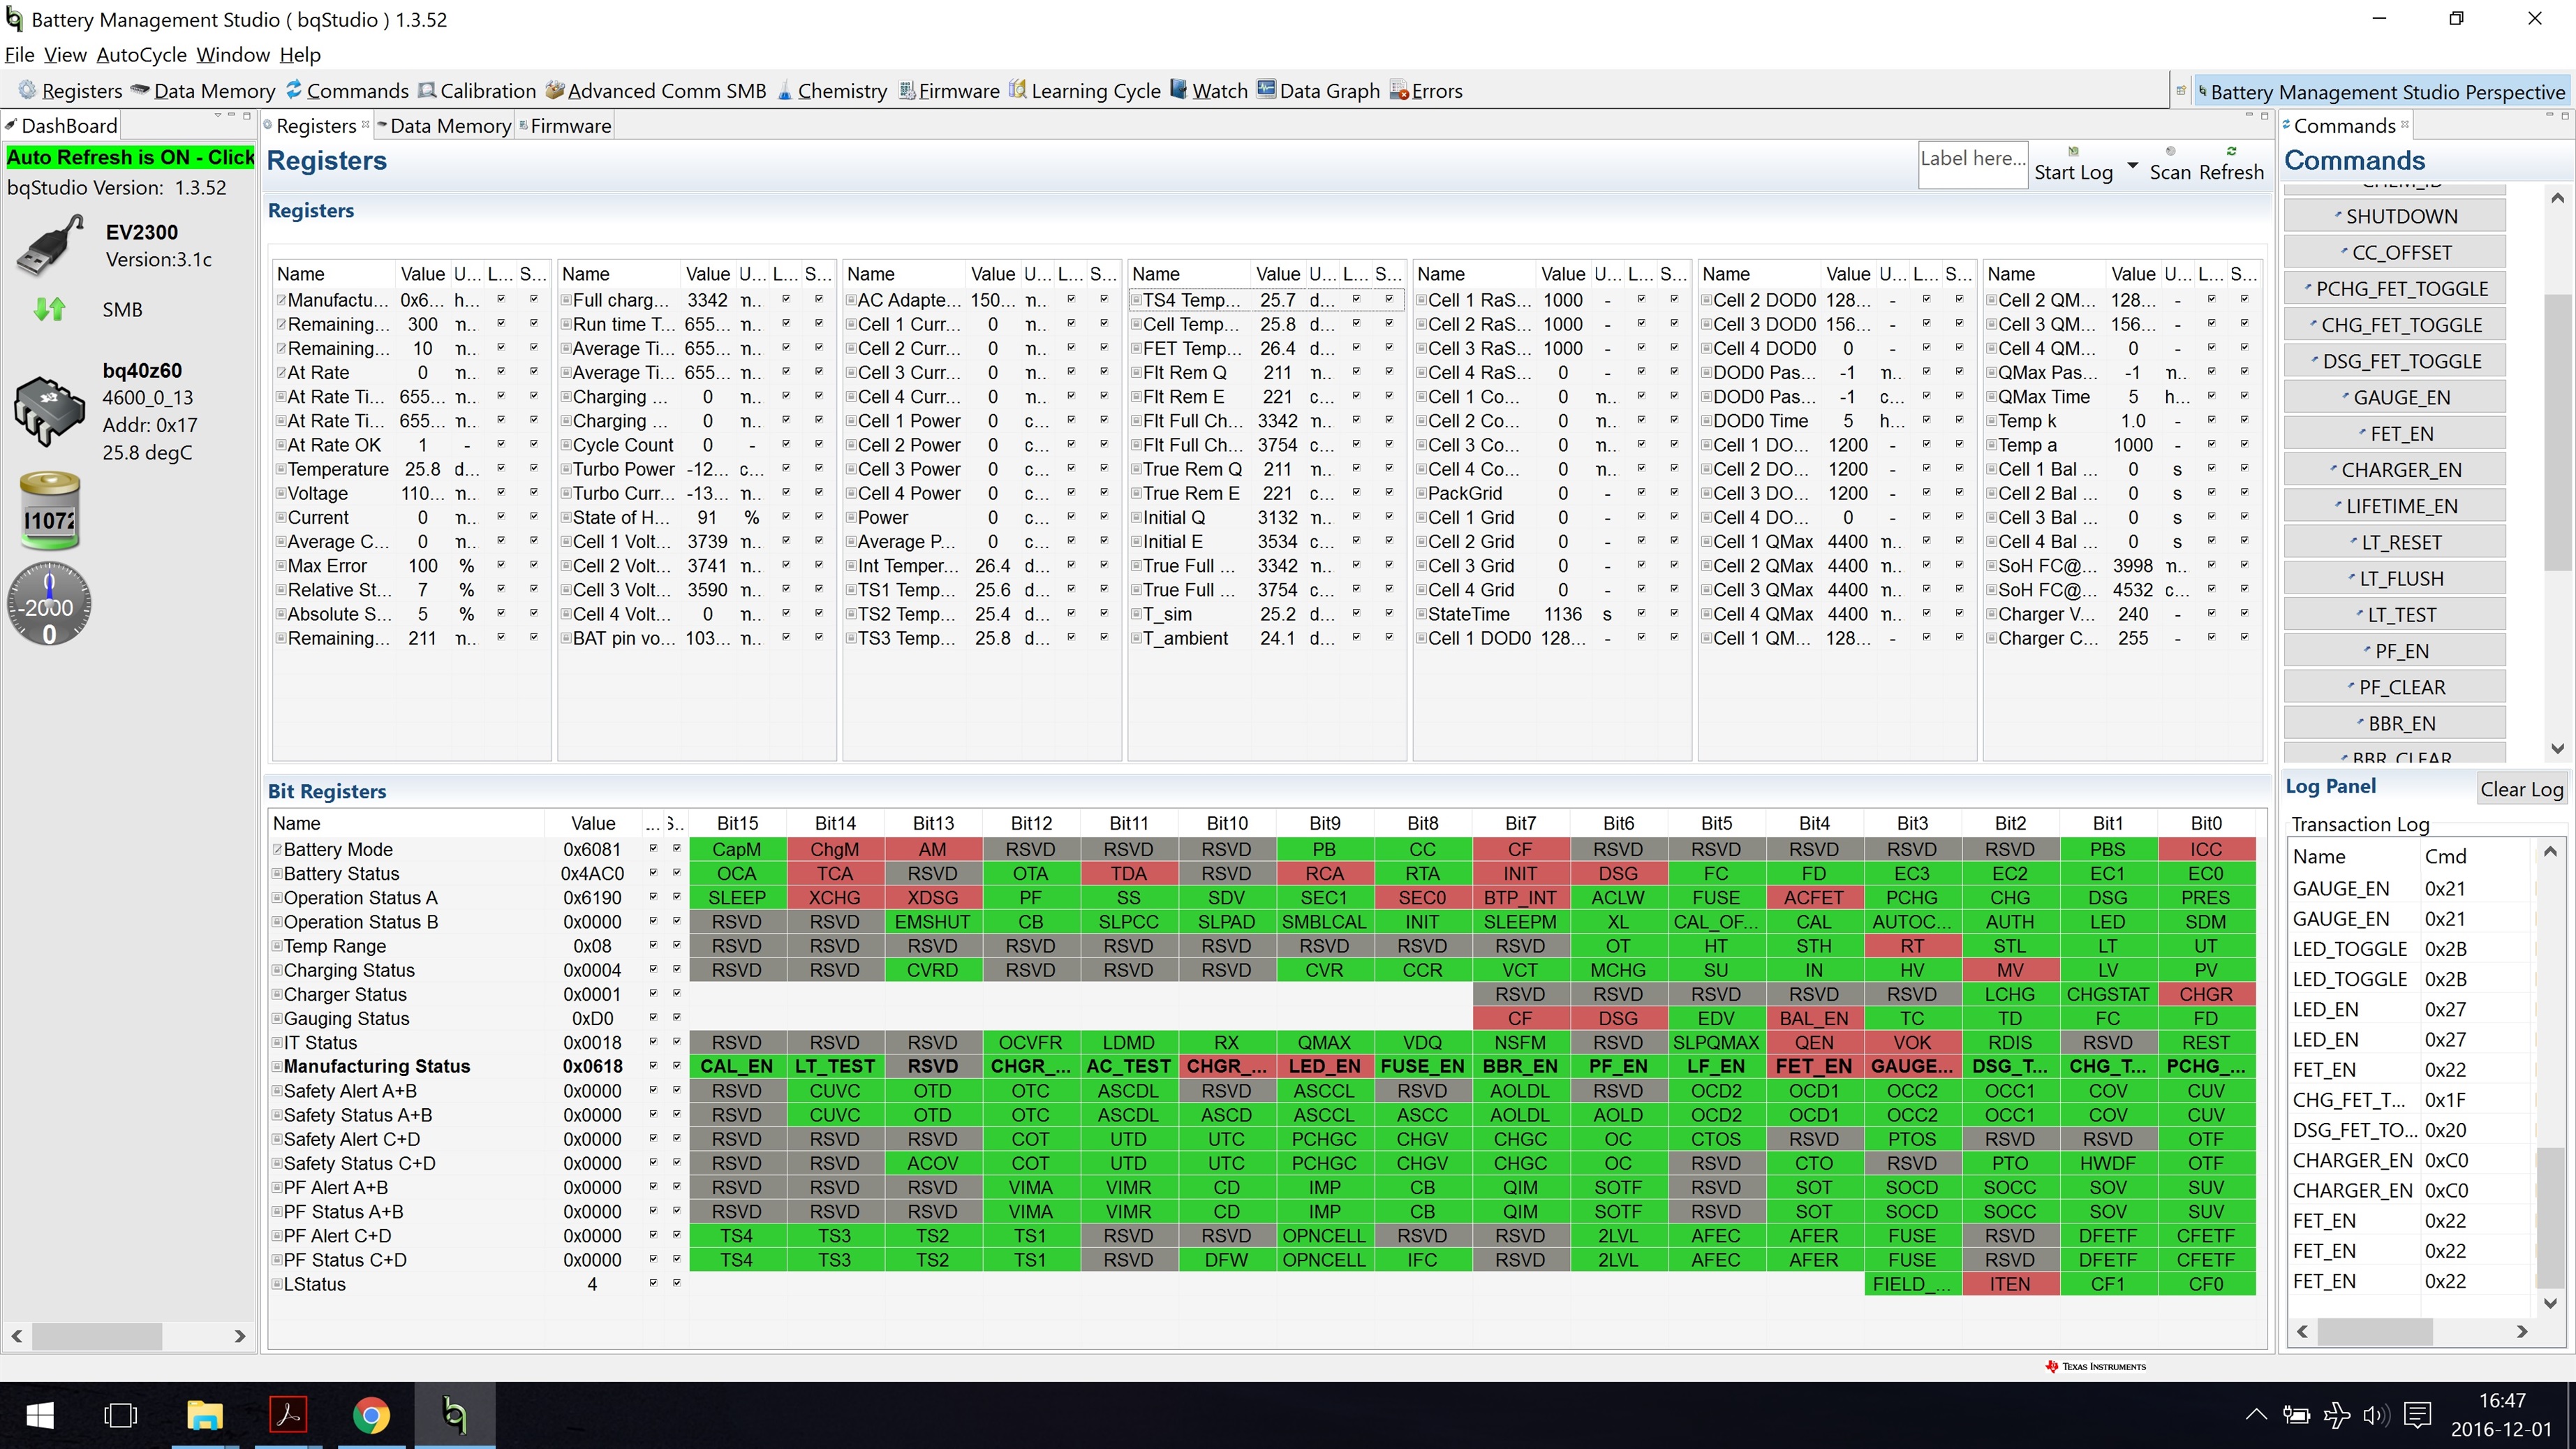Click the EV2300 USB adapter icon
This screenshot has width=2576, height=1449.
coord(50,246)
